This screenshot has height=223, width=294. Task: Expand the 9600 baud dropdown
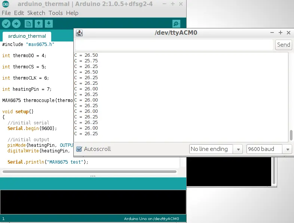tap(269, 149)
